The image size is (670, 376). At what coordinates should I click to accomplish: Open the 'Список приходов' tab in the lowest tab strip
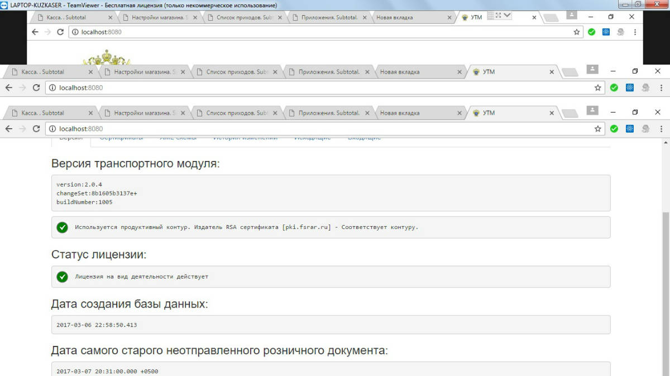[x=234, y=113]
